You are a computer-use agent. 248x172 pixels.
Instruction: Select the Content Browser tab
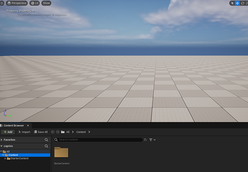point(14,125)
